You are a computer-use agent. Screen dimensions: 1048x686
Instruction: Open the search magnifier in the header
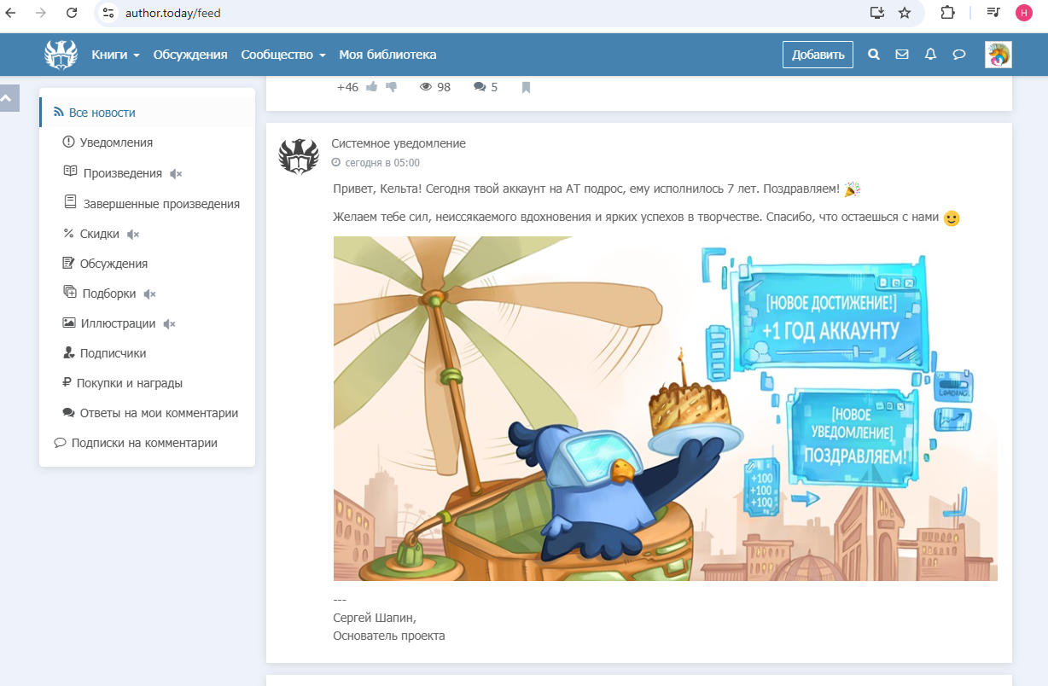tap(873, 55)
